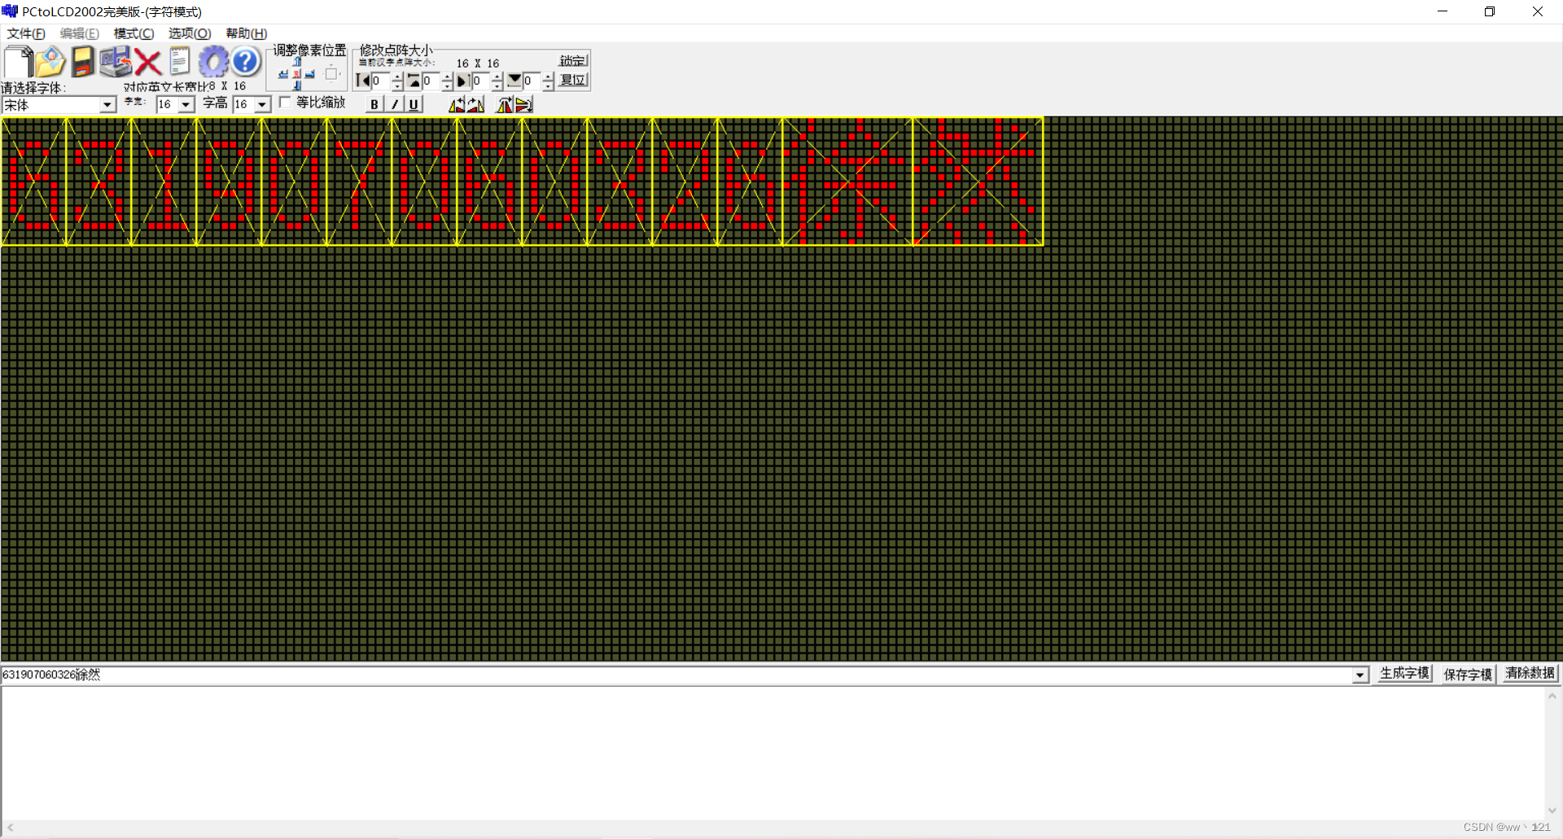Click the 生成字模 generate button

1404,674
